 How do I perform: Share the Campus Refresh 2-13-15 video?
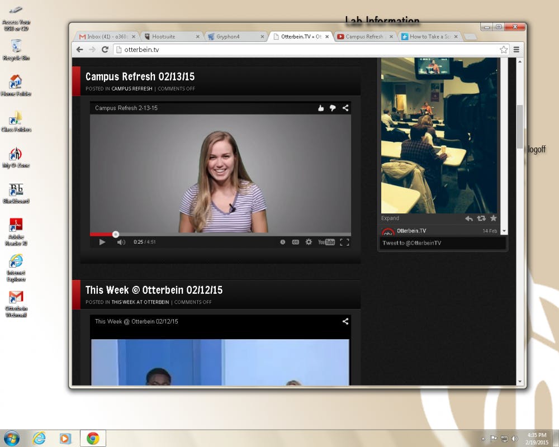(x=345, y=108)
